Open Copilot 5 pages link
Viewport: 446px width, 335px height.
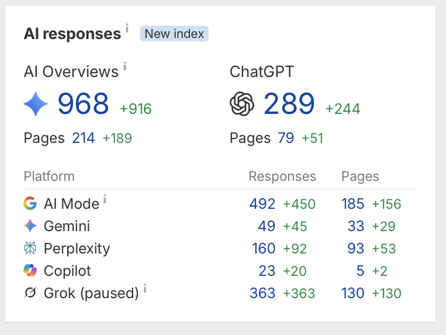(360, 271)
